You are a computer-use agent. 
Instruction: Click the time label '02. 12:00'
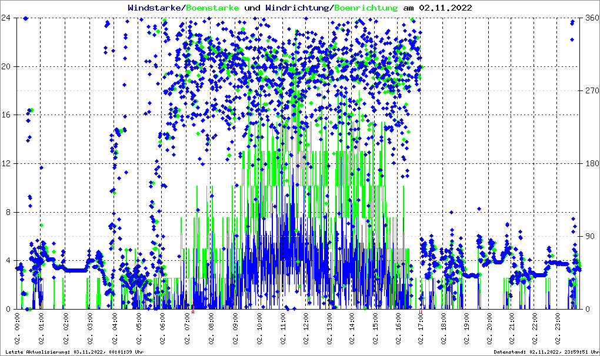(x=306, y=328)
